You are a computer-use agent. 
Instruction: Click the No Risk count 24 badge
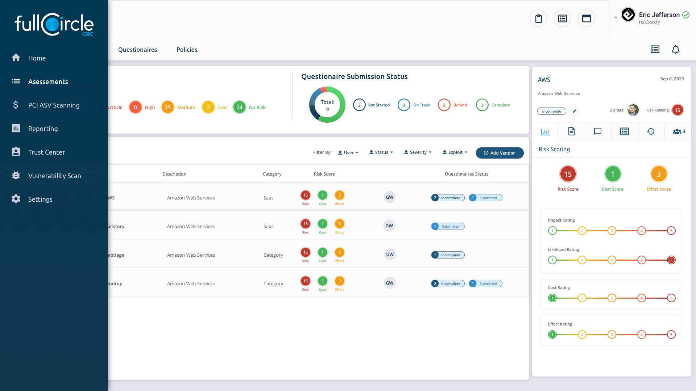(x=239, y=107)
